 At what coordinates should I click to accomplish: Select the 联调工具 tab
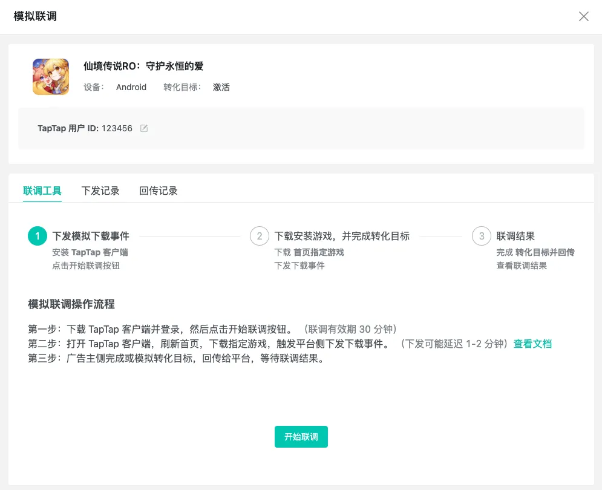pyautogui.click(x=42, y=191)
